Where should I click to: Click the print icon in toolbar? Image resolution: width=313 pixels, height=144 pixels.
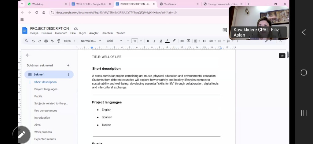pyautogui.click(x=46, y=41)
